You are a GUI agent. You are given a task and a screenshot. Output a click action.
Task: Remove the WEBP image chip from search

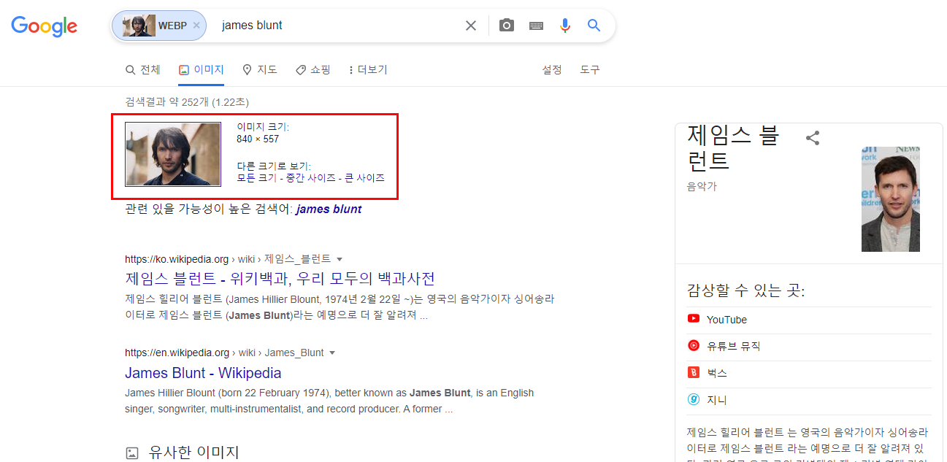pos(196,26)
